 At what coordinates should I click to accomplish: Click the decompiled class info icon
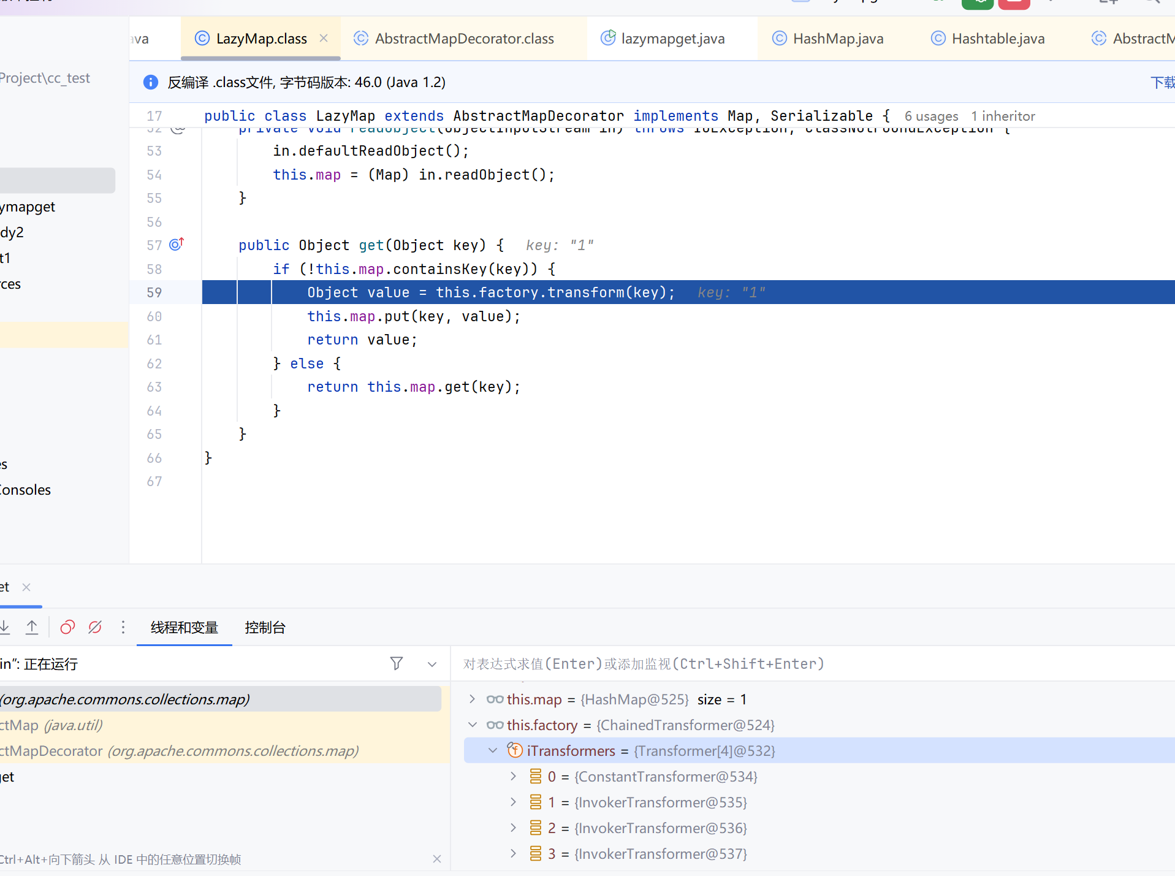pyautogui.click(x=150, y=82)
